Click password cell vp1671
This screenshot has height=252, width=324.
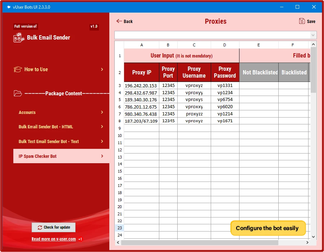225,121
